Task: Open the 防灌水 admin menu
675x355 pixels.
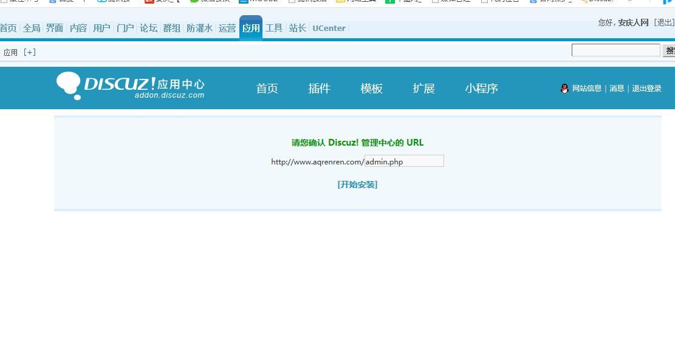Action: (199, 29)
